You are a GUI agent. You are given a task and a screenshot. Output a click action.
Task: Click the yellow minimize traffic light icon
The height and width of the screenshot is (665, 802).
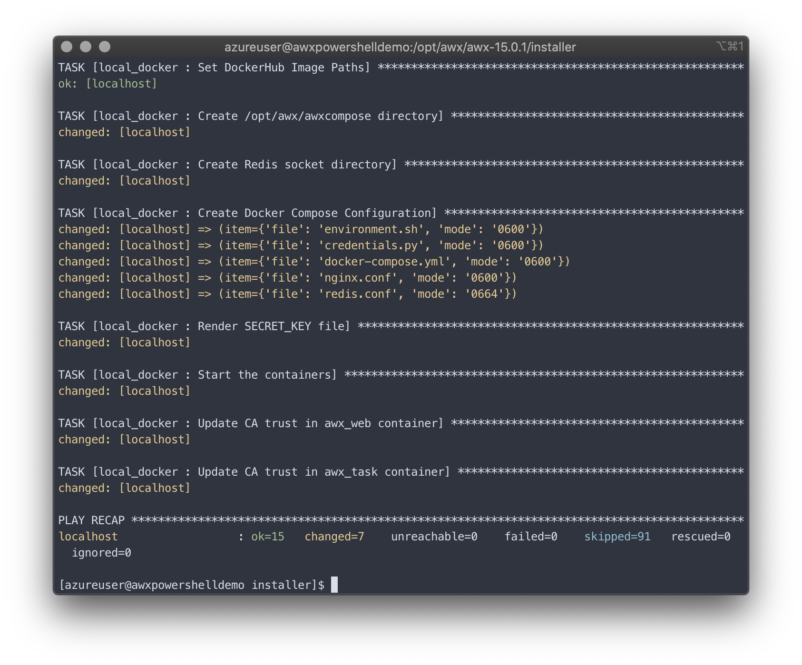pyautogui.click(x=85, y=47)
